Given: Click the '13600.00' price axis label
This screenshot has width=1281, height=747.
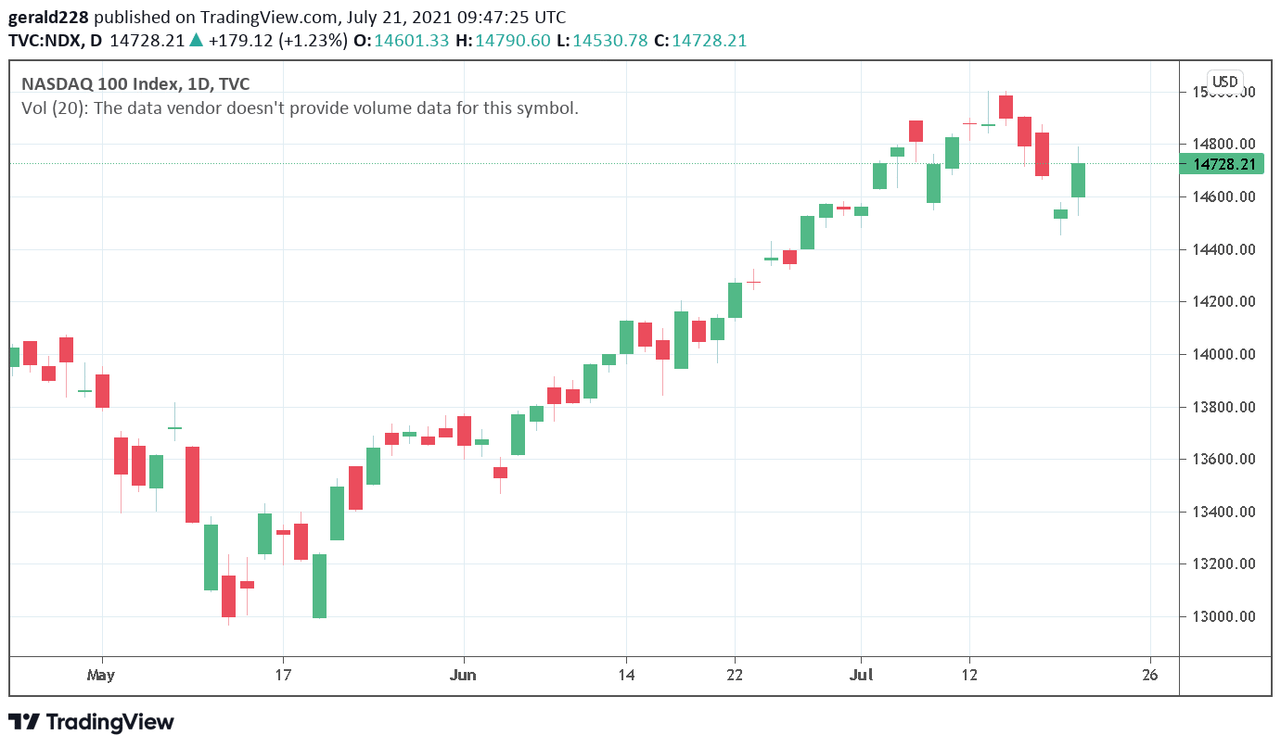Looking at the screenshot, I should [x=1224, y=459].
